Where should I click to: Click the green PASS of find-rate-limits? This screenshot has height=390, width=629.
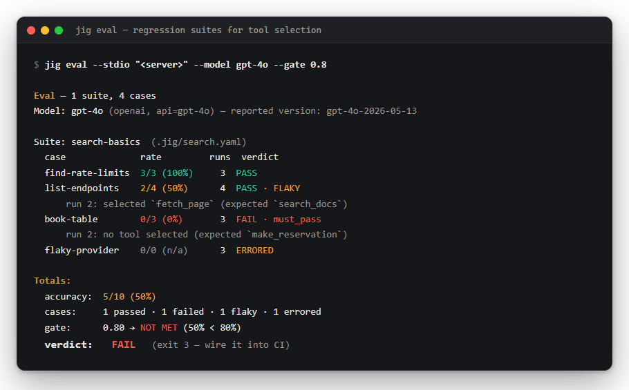pos(246,173)
